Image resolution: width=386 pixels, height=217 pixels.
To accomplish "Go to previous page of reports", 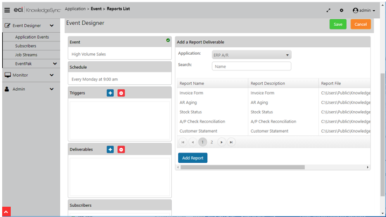I will click(193, 142).
